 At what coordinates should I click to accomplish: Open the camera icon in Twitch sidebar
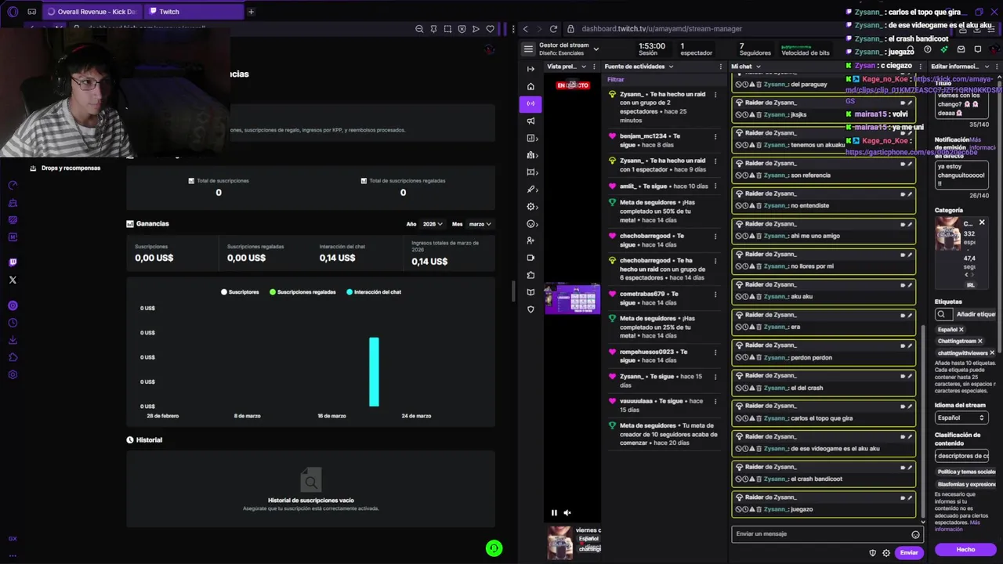pos(530,258)
